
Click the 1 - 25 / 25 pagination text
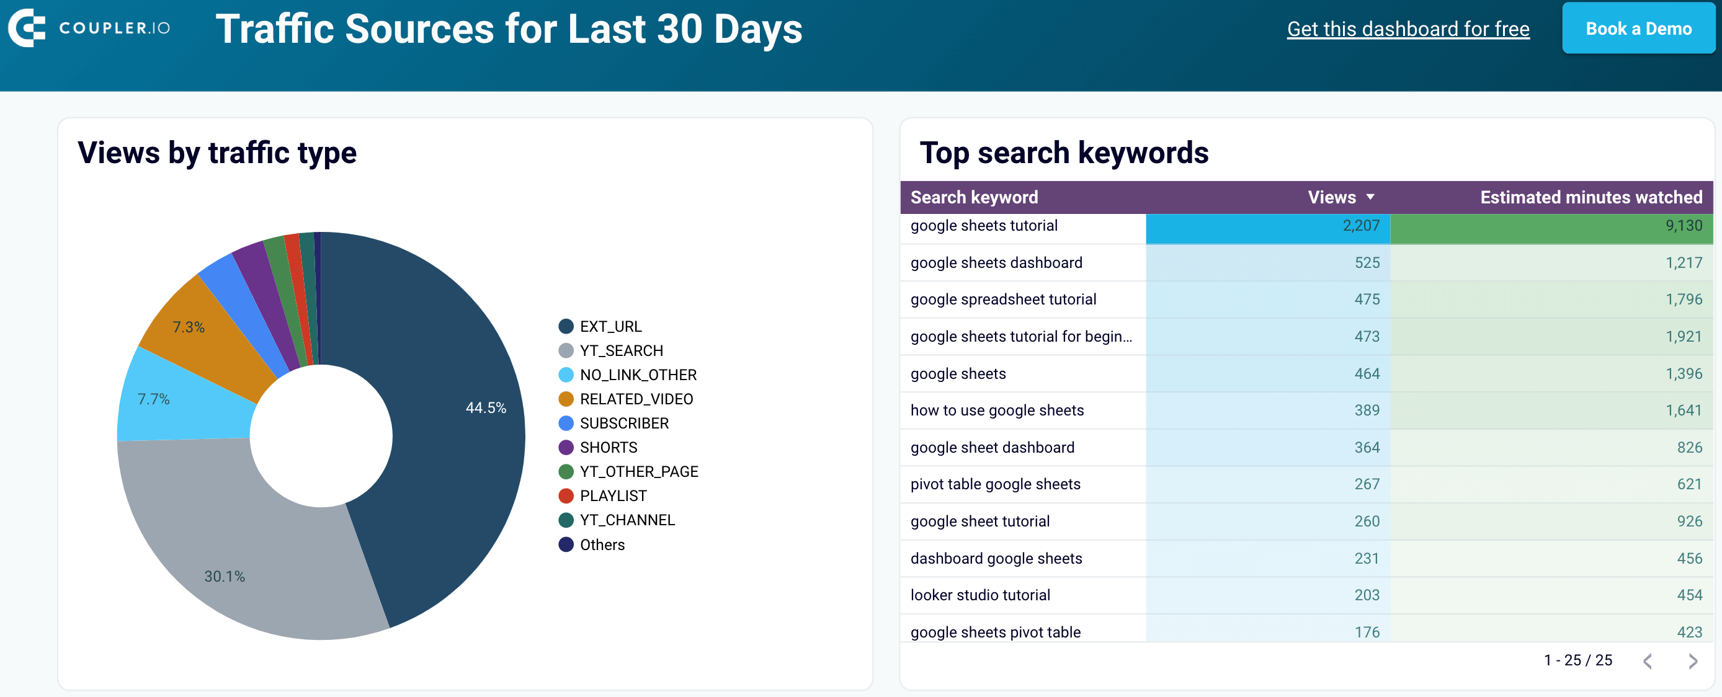point(1577,660)
